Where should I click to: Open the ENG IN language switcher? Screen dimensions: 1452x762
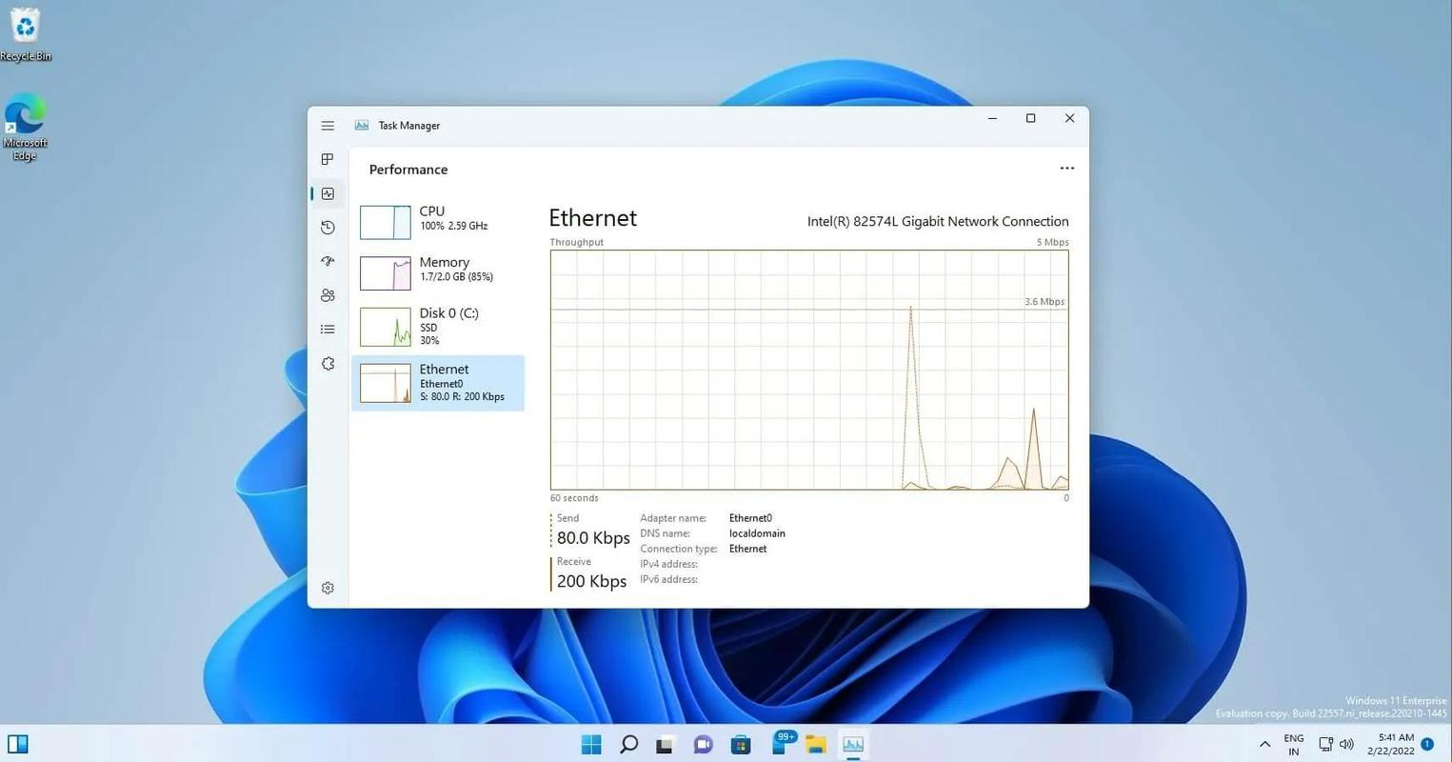click(x=1293, y=744)
